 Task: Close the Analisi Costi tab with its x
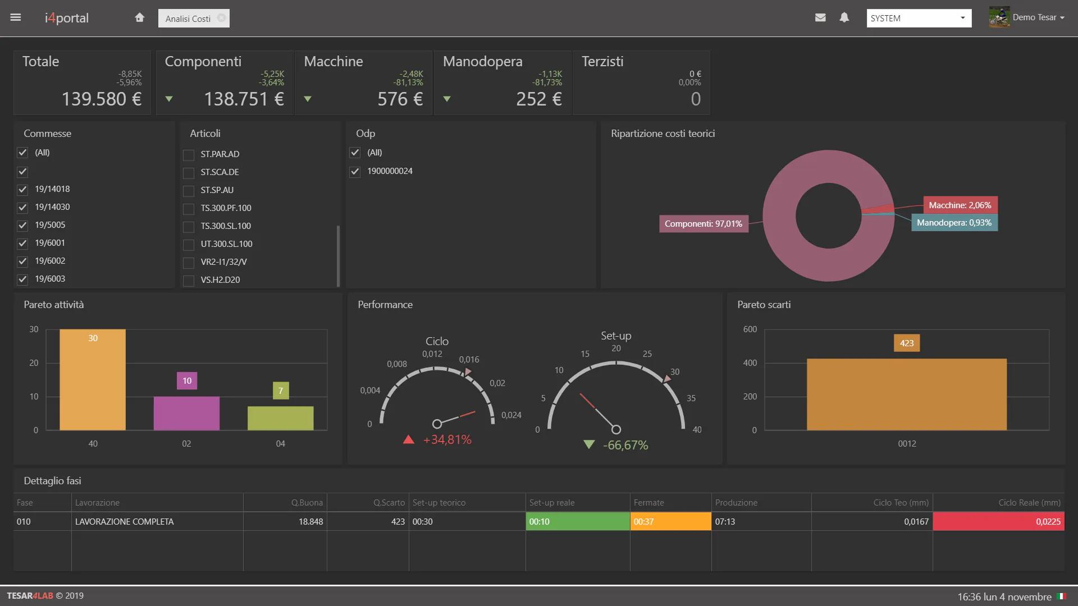point(221,18)
